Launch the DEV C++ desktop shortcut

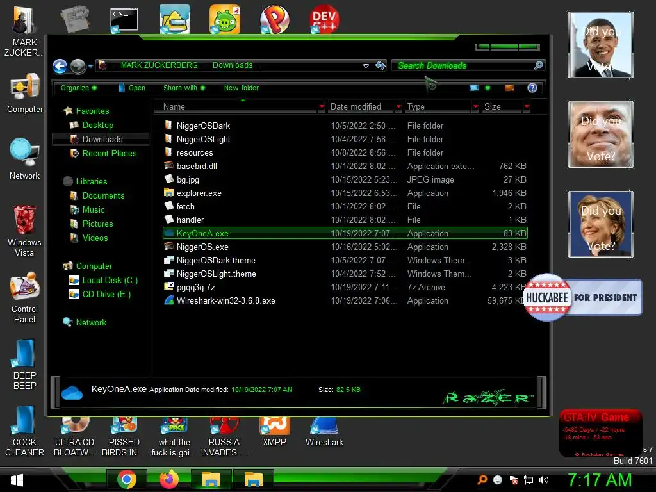324,19
